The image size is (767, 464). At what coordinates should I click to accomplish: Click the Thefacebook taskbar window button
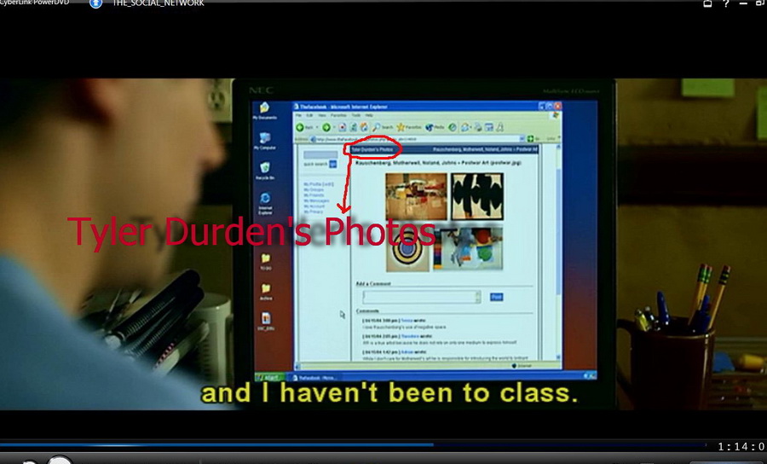(x=314, y=377)
